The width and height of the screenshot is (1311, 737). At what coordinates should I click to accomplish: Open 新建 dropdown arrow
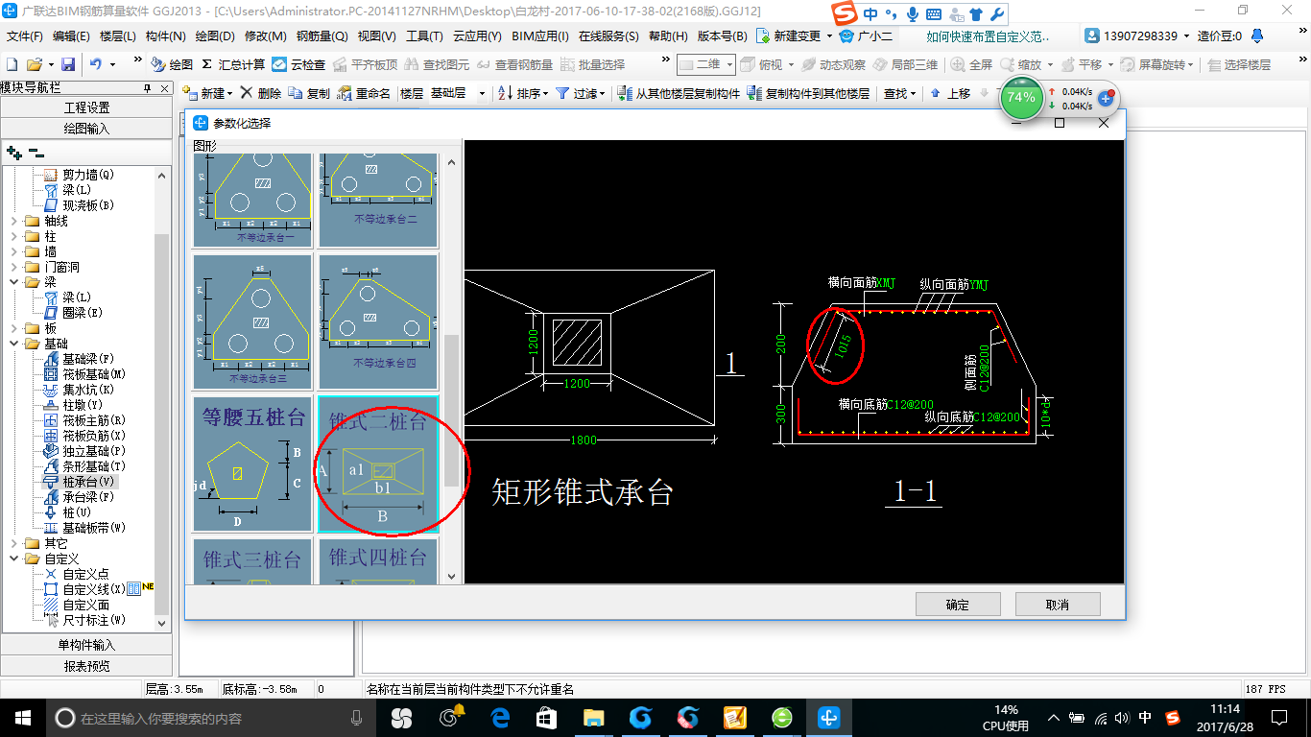point(230,94)
